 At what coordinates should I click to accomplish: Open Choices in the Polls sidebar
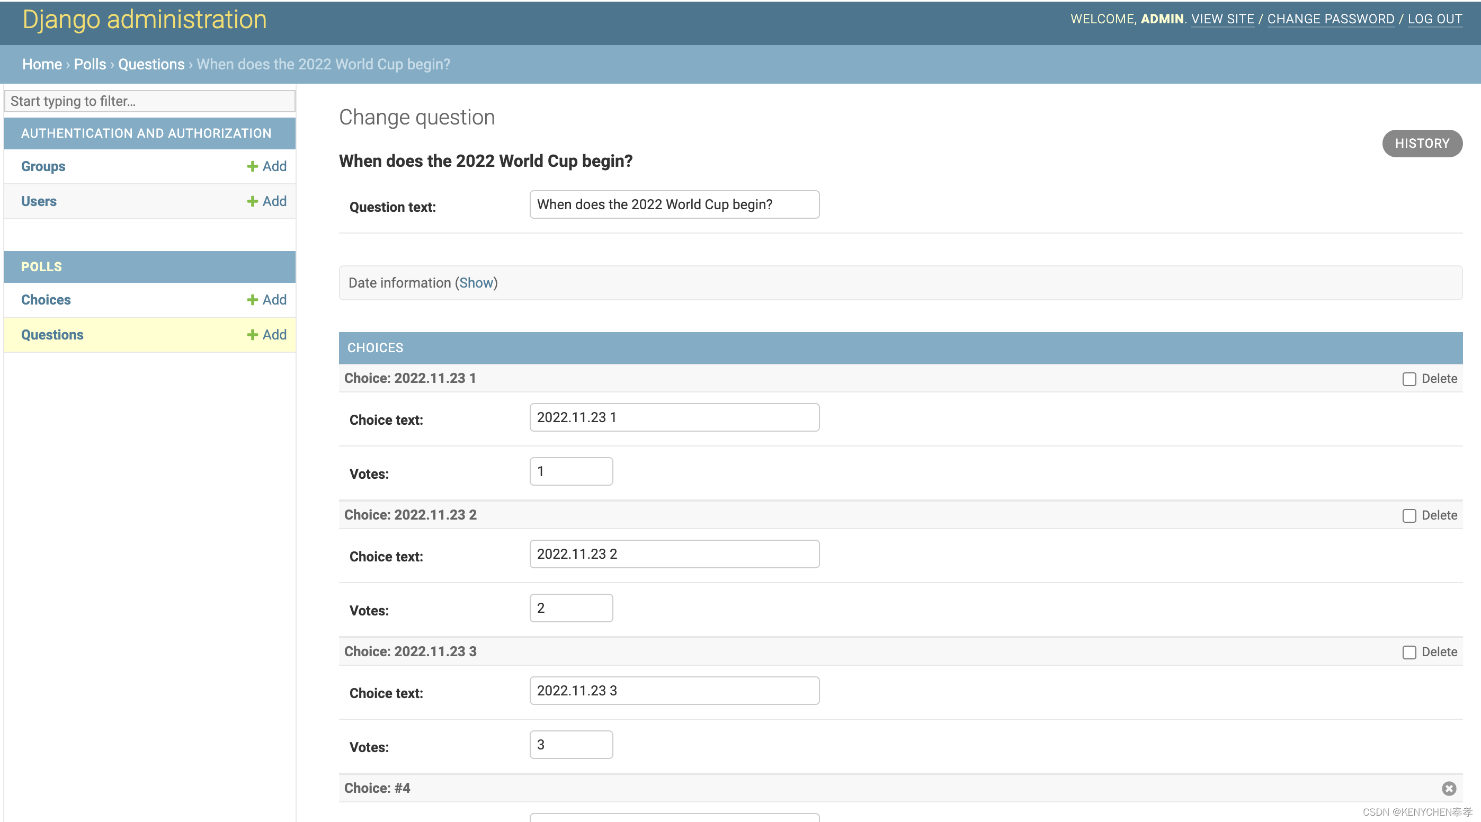(x=46, y=299)
